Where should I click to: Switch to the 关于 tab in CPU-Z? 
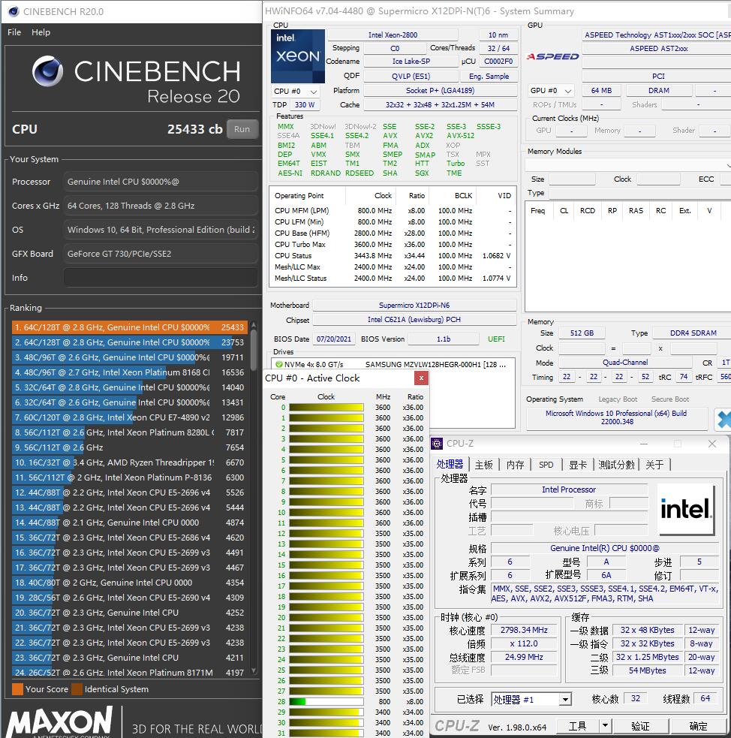654,465
